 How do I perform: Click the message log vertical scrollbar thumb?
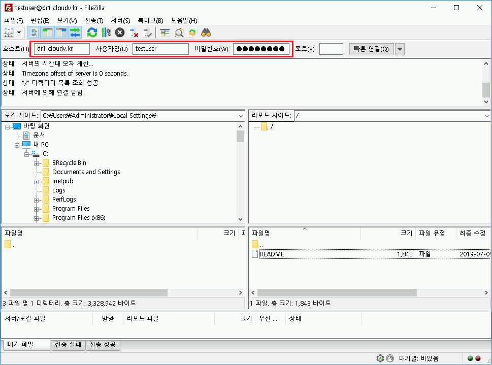[486, 90]
